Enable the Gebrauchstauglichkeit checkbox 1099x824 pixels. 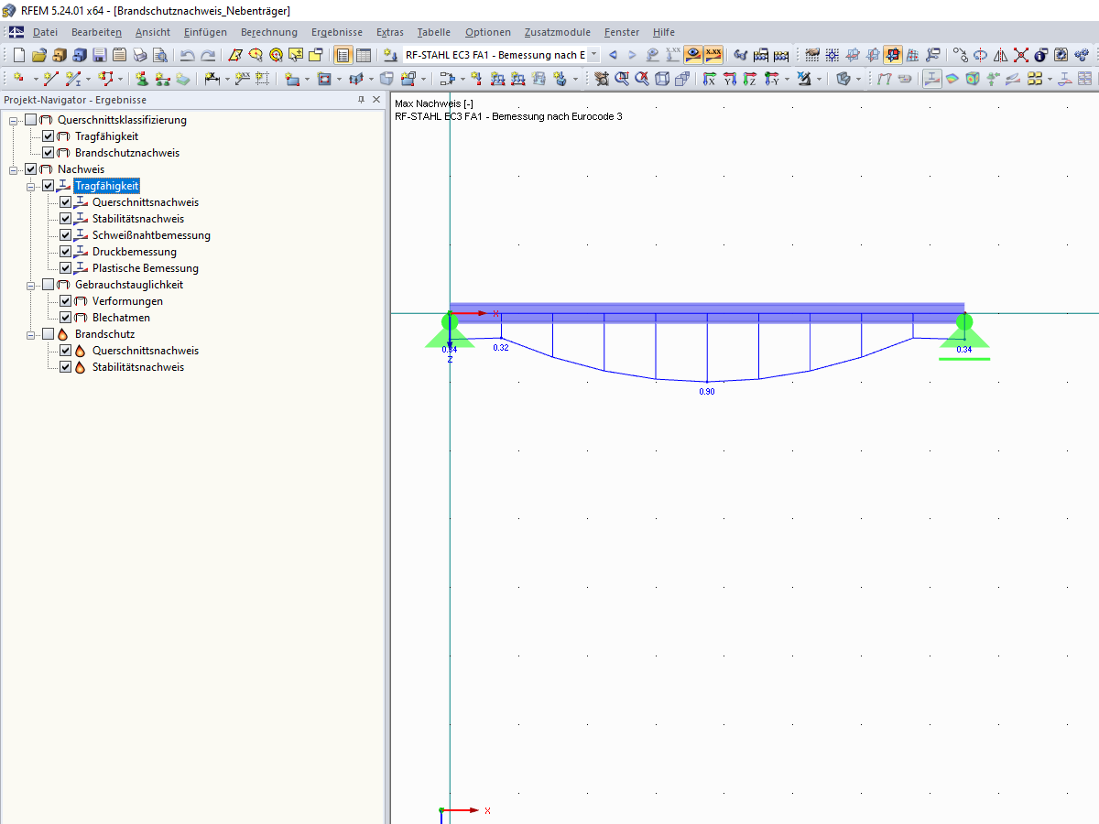[49, 285]
